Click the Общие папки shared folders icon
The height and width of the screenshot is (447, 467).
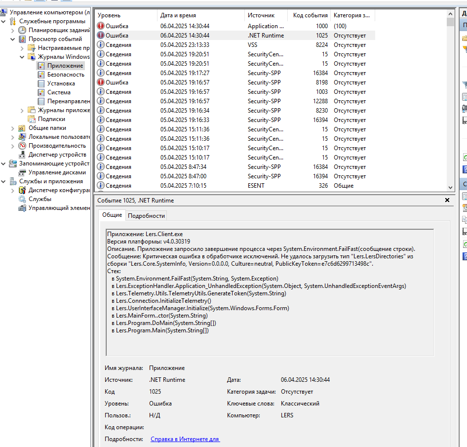[x=22, y=128]
